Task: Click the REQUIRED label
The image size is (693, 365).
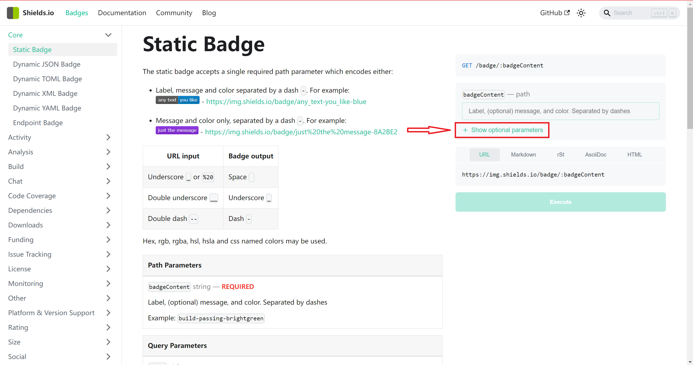Action: click(237, 286)
